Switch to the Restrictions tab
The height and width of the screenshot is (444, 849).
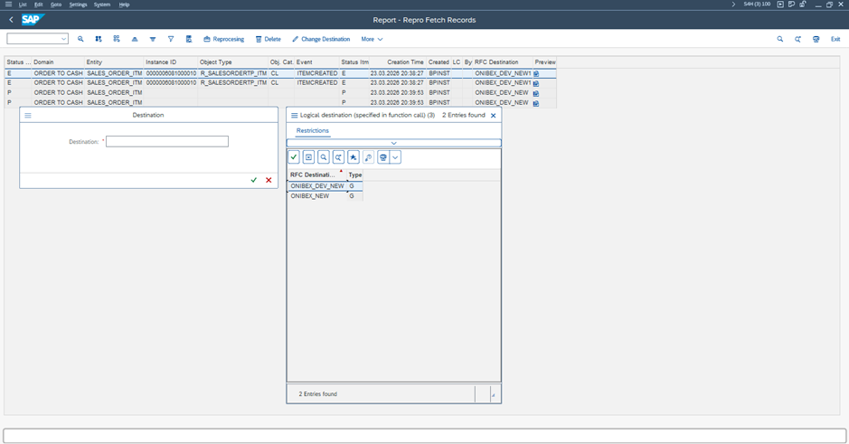[x=313, y=131]
